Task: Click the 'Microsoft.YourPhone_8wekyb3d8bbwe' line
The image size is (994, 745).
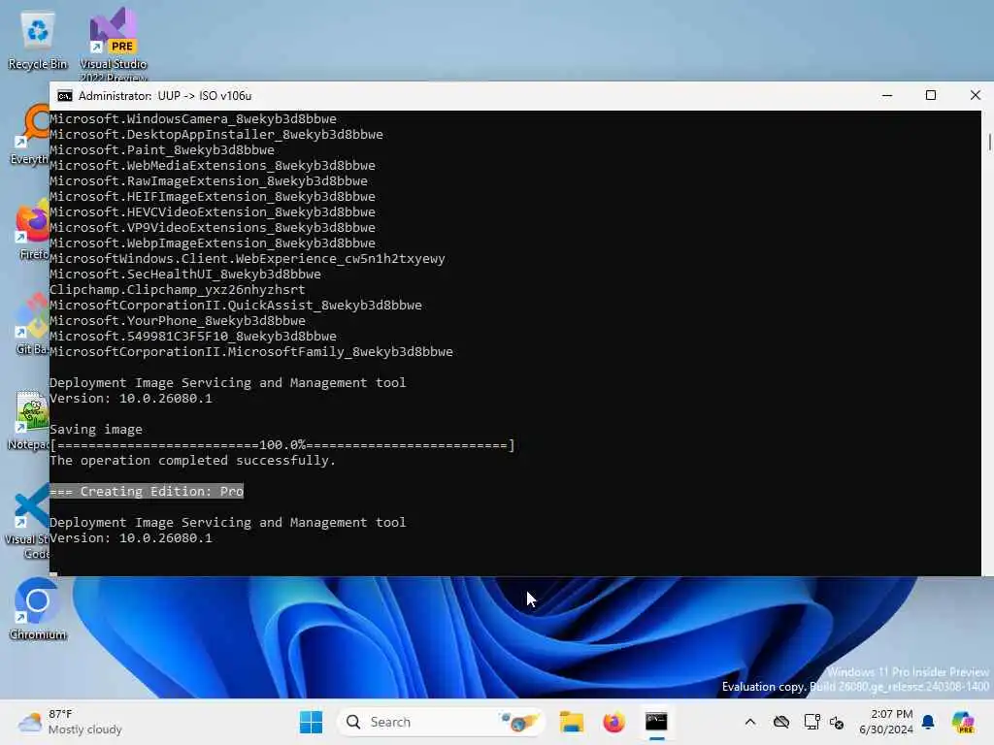Action: 178,320
